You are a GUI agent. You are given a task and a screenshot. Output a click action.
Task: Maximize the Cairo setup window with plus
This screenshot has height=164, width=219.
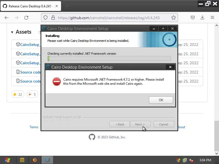pos(163,29)
